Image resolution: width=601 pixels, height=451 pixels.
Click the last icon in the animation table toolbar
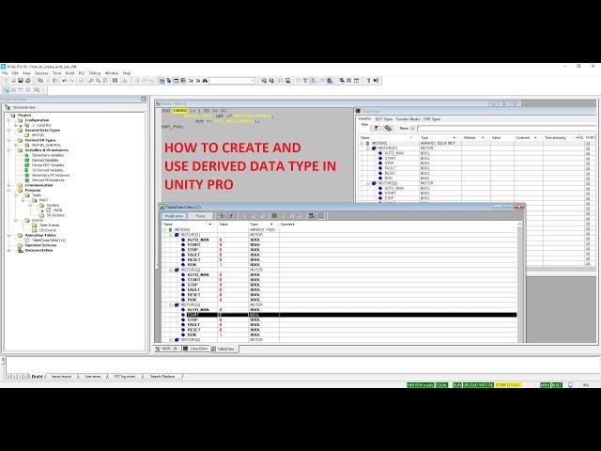click(x=321, y=216)
